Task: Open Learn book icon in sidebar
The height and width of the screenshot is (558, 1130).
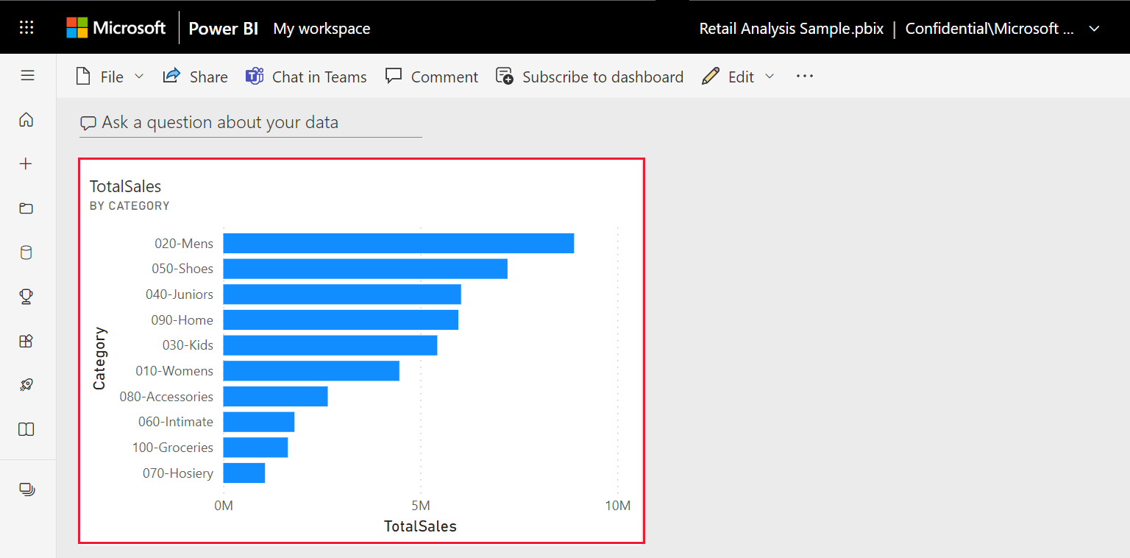Action: [26, 429]
